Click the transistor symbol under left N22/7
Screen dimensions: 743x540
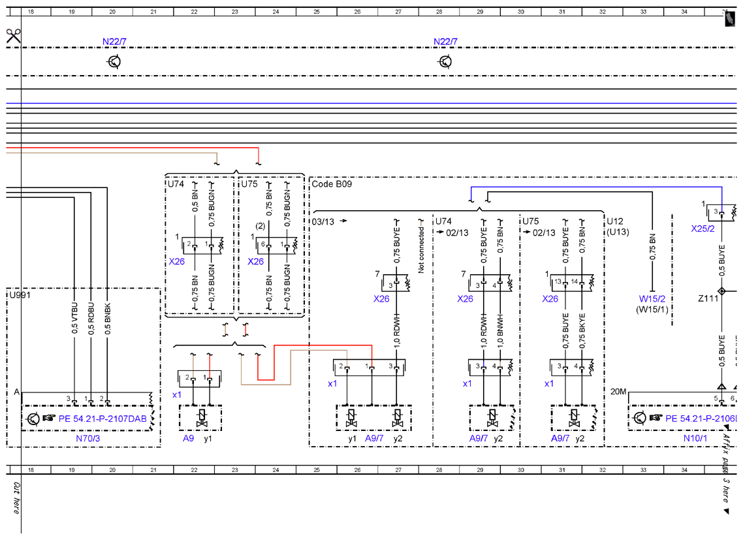coord(114,61)
